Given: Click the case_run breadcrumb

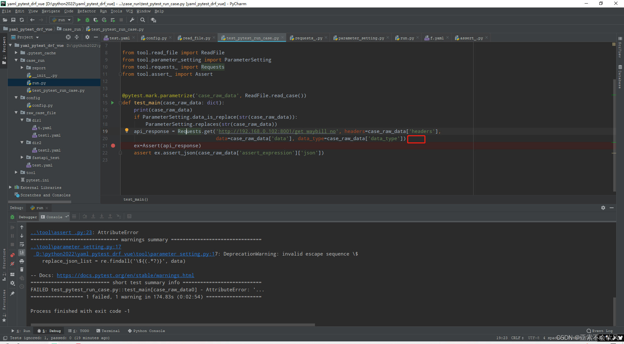Looking at the screenshot, I should click(69, 29).
